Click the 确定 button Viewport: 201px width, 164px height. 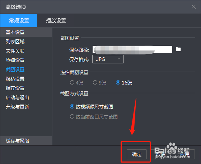(137, 154)
